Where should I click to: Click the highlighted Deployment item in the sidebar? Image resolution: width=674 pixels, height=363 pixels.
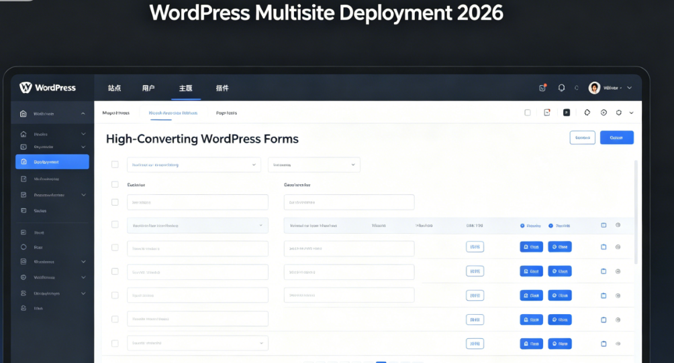(x=52, y=161)
